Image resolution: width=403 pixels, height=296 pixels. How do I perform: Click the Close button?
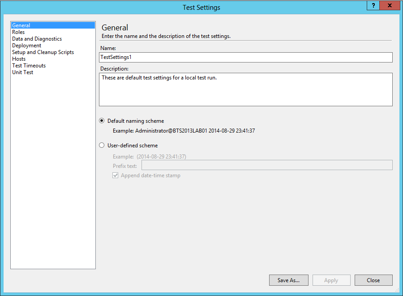373,280
